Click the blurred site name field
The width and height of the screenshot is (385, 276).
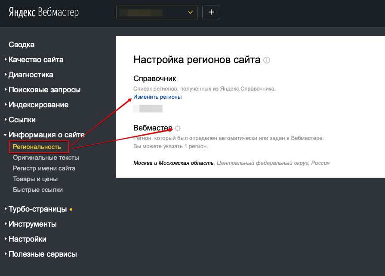point(148,109)
